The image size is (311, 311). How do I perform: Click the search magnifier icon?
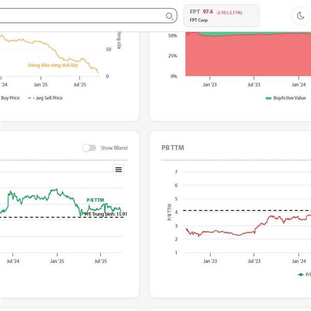click(169, 16)
